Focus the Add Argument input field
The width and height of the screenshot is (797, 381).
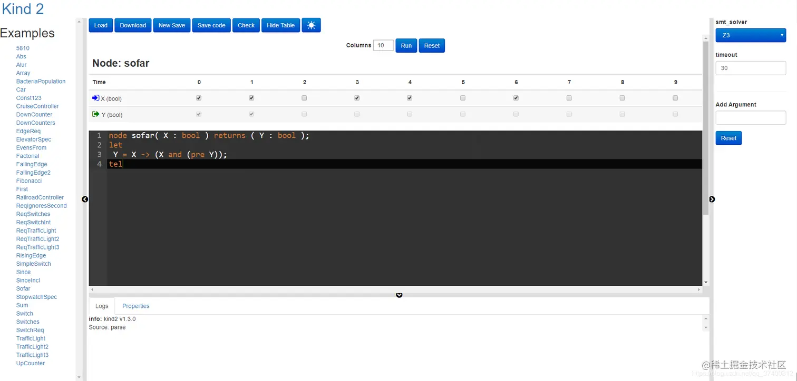(x=751, y=117)
